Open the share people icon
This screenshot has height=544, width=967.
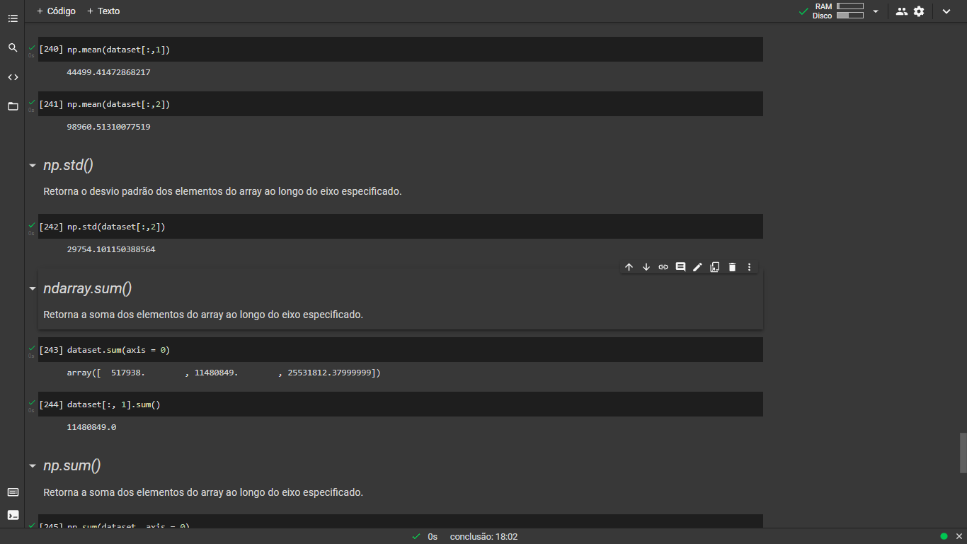901,11
